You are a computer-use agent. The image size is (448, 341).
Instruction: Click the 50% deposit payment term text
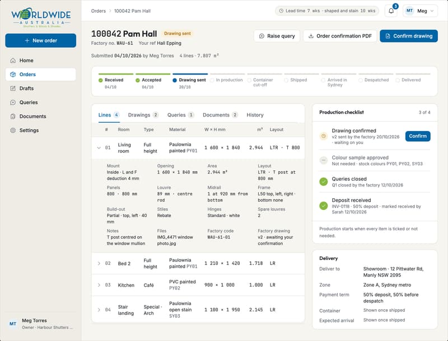[x=391, y=298]
